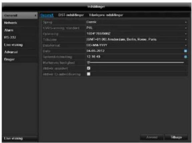This screenshot has width=192, height=143.
Task: Open the RS-232 settings menu
Action: (20, 37)
